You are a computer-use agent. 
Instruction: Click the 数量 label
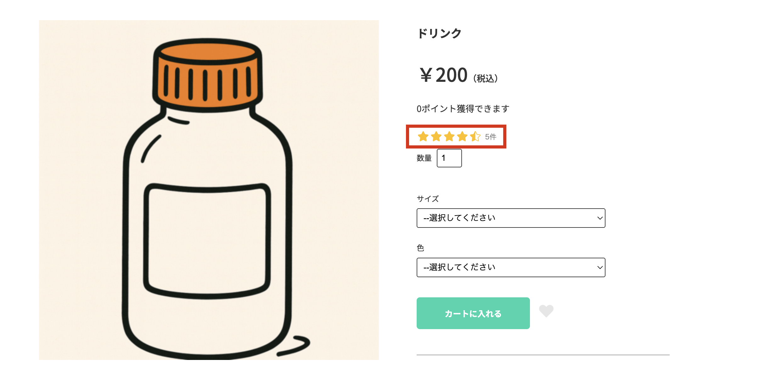pos(424,158)
